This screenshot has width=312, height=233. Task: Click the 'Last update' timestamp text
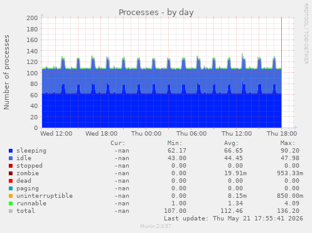pyautogui.click(x=234, y=219)
